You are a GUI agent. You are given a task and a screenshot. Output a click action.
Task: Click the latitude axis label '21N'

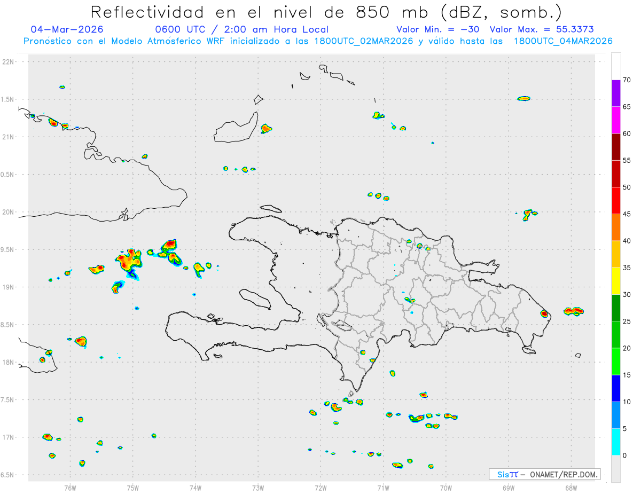(9, 137)
